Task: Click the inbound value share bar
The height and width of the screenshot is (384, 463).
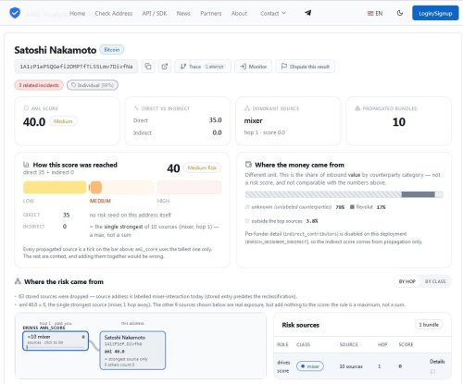Action: point(344,194)
